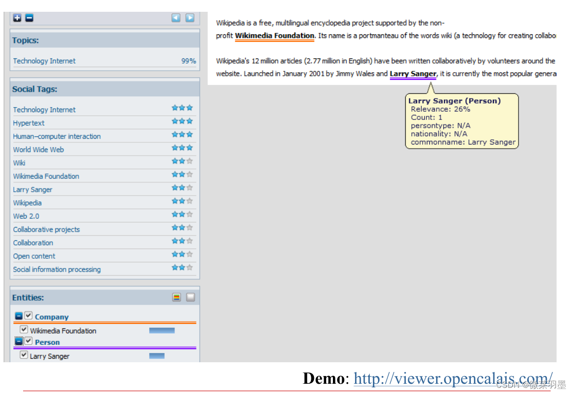Image resolution: width=574 pixels, height=394 pixels.
Task: Open the Hypertext social tag
Action: 29,123
